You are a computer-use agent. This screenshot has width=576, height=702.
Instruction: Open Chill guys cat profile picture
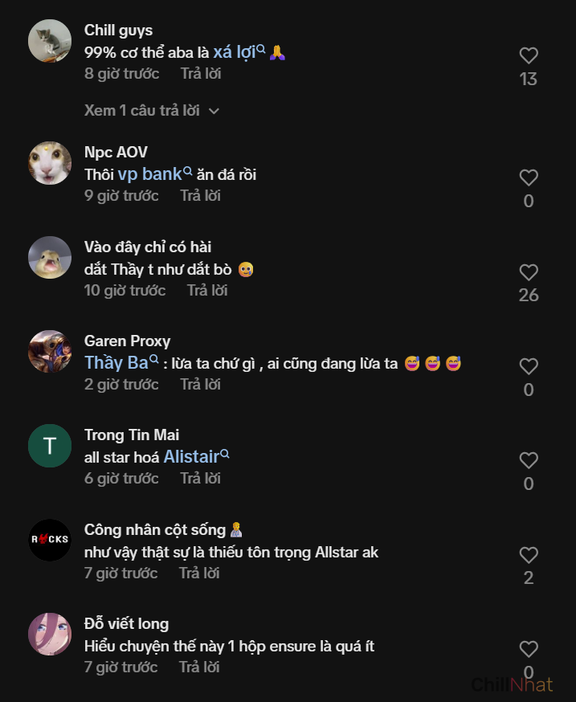50,41
